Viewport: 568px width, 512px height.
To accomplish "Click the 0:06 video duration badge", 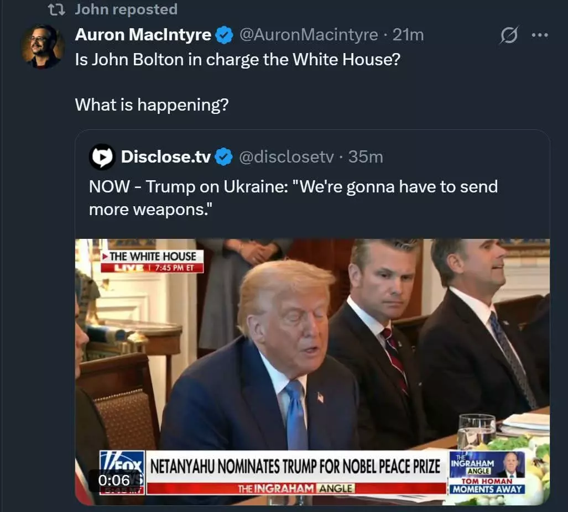I will [114, 480].
